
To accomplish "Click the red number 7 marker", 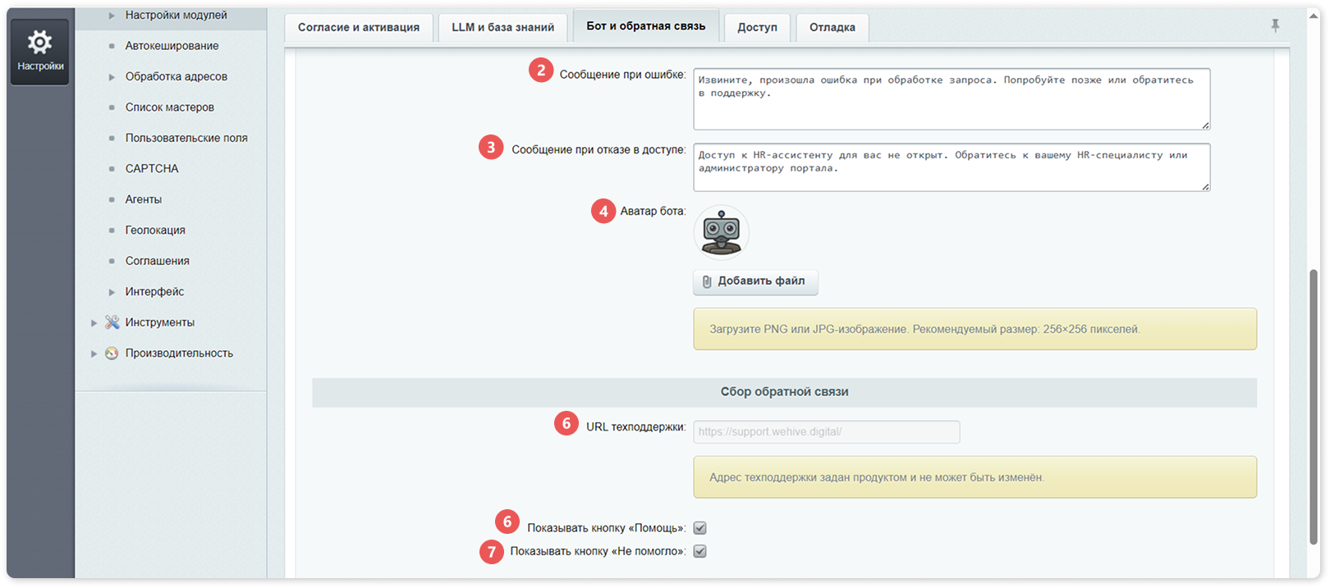I will tap(492, 552).
